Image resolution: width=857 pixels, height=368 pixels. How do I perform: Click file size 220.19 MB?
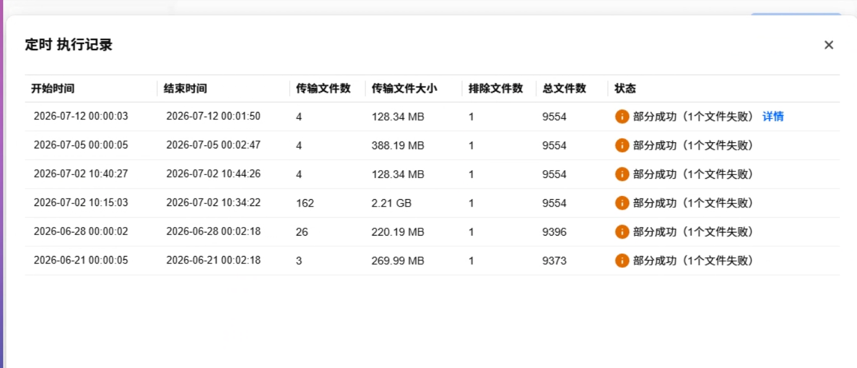[x=398, y=232]
